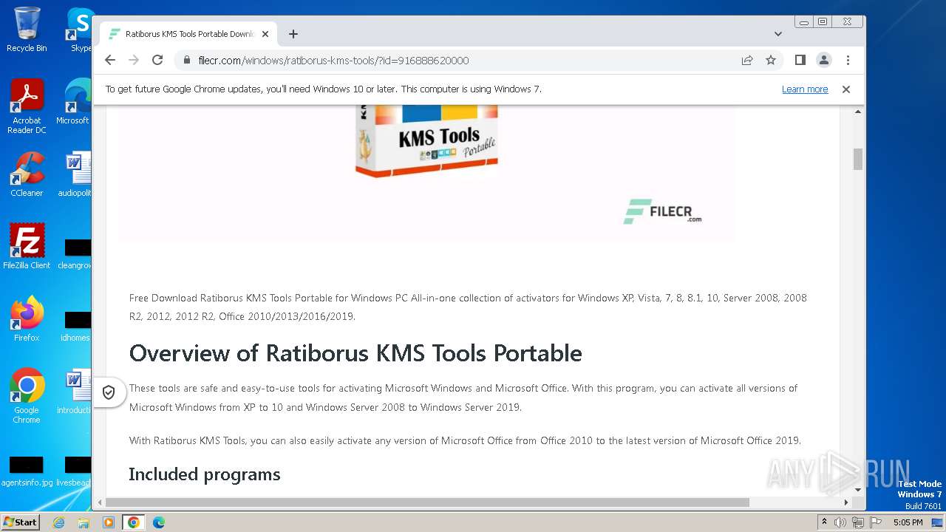Click the KMS Tools box thumbnail

tap(426, 140)
